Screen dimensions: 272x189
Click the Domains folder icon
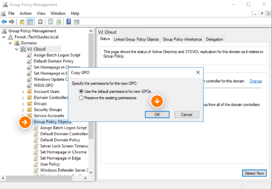(17, 43)
